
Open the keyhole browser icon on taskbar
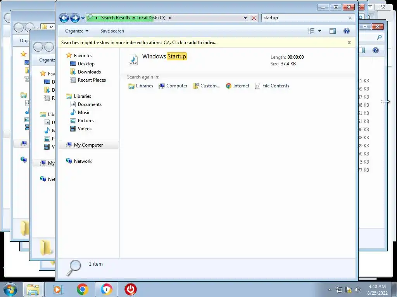pos(107,289)
